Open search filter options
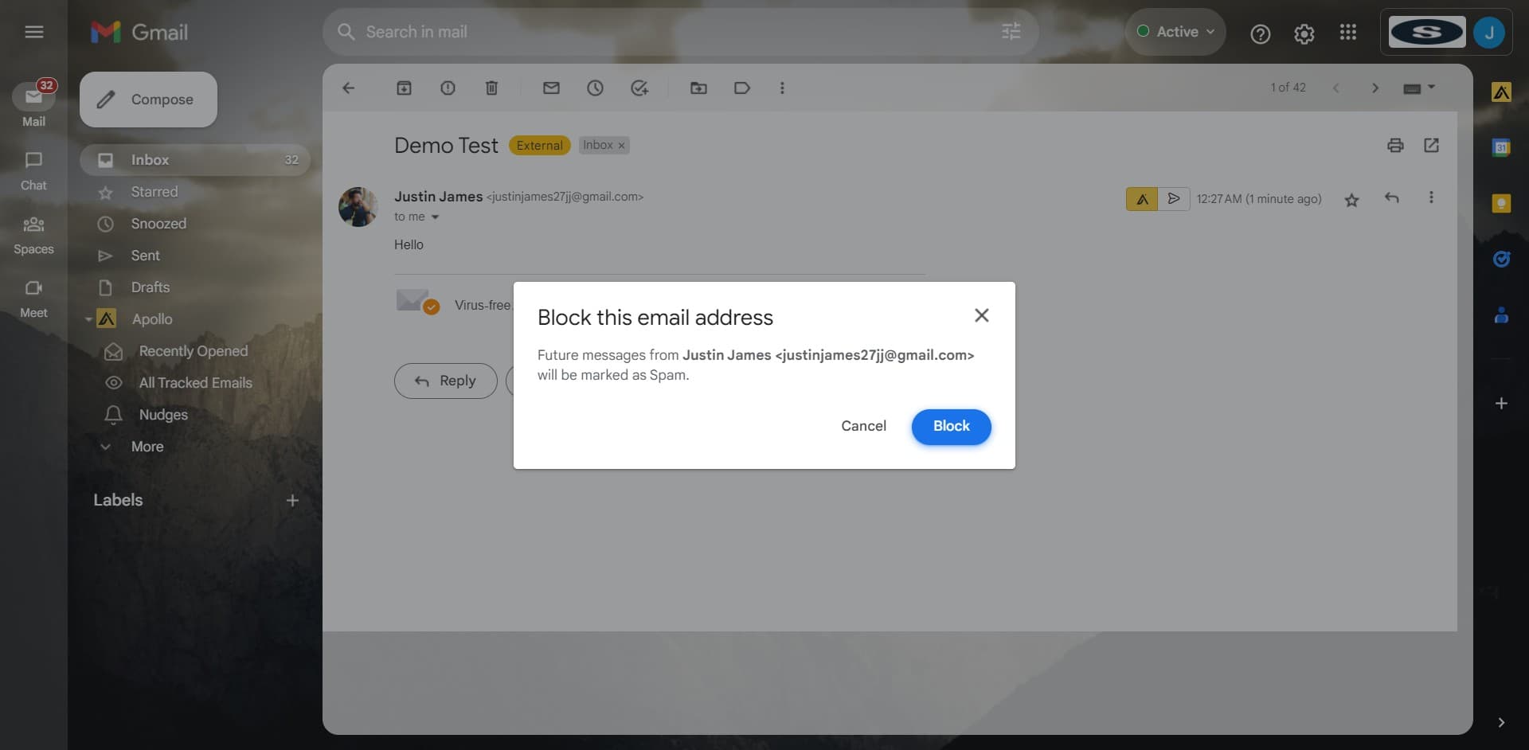This screenshot has height=750, width=1529. coord(1011,32)
